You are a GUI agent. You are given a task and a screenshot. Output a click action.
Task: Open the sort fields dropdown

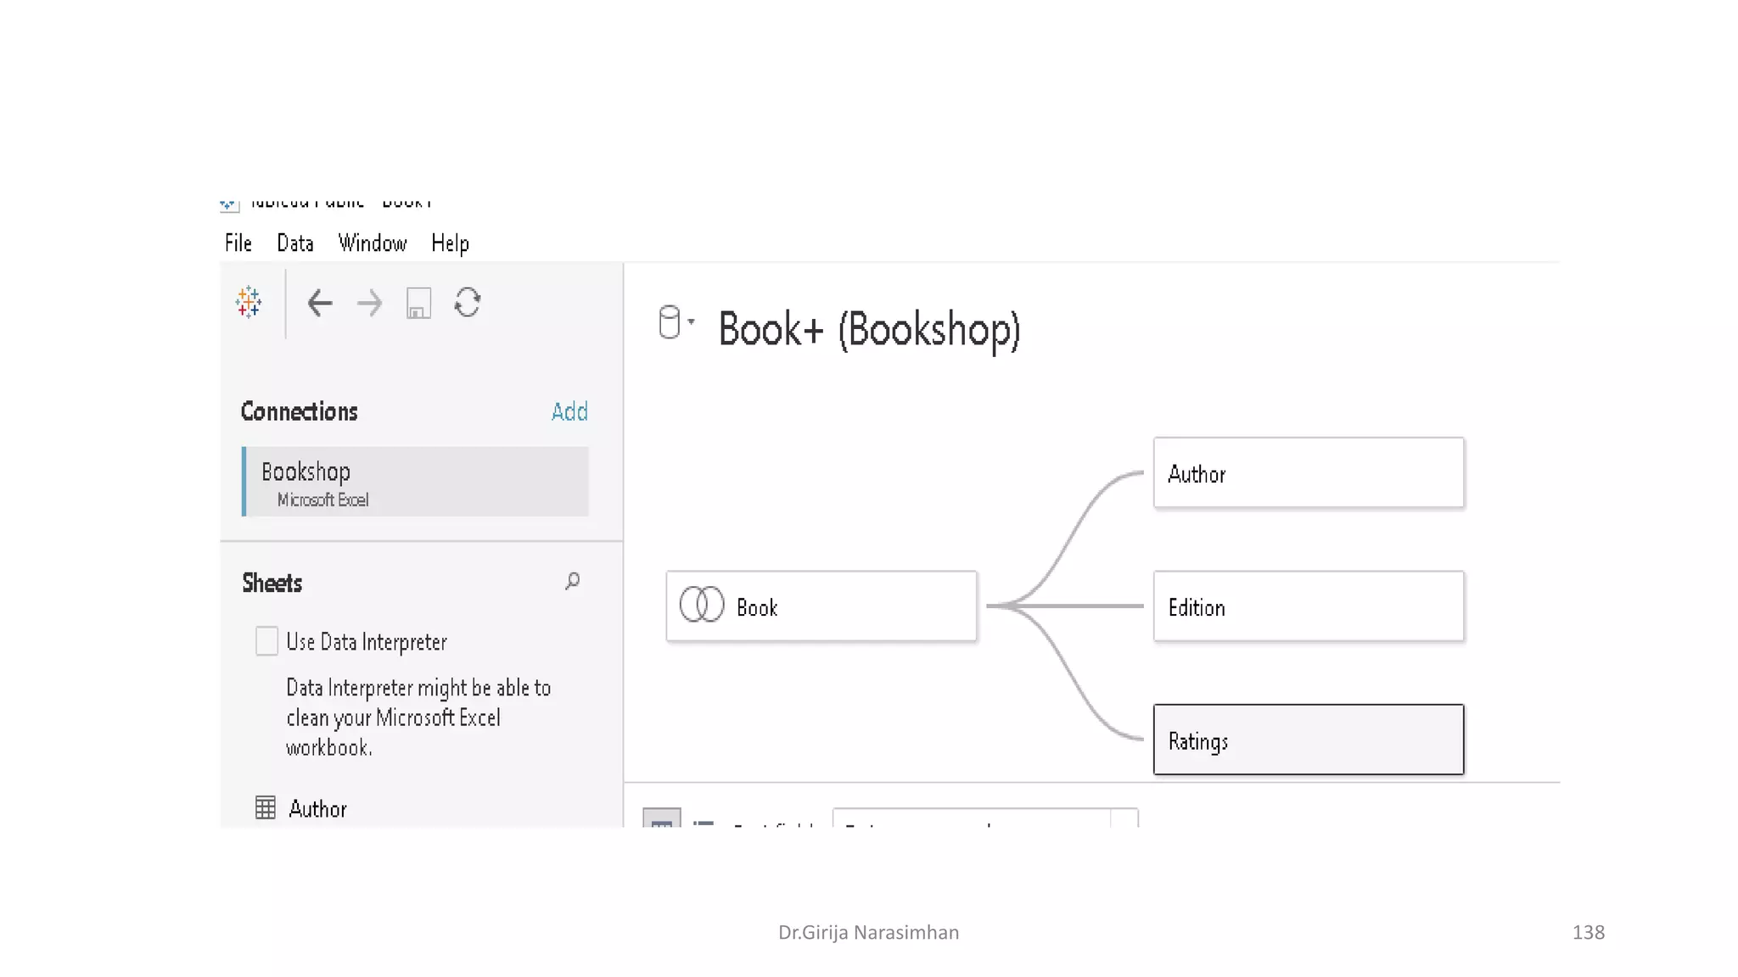click(984, 819)
